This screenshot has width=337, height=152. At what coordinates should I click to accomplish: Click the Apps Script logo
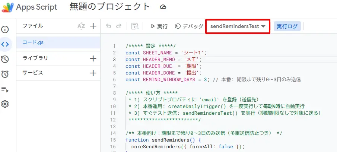point(7,7)
